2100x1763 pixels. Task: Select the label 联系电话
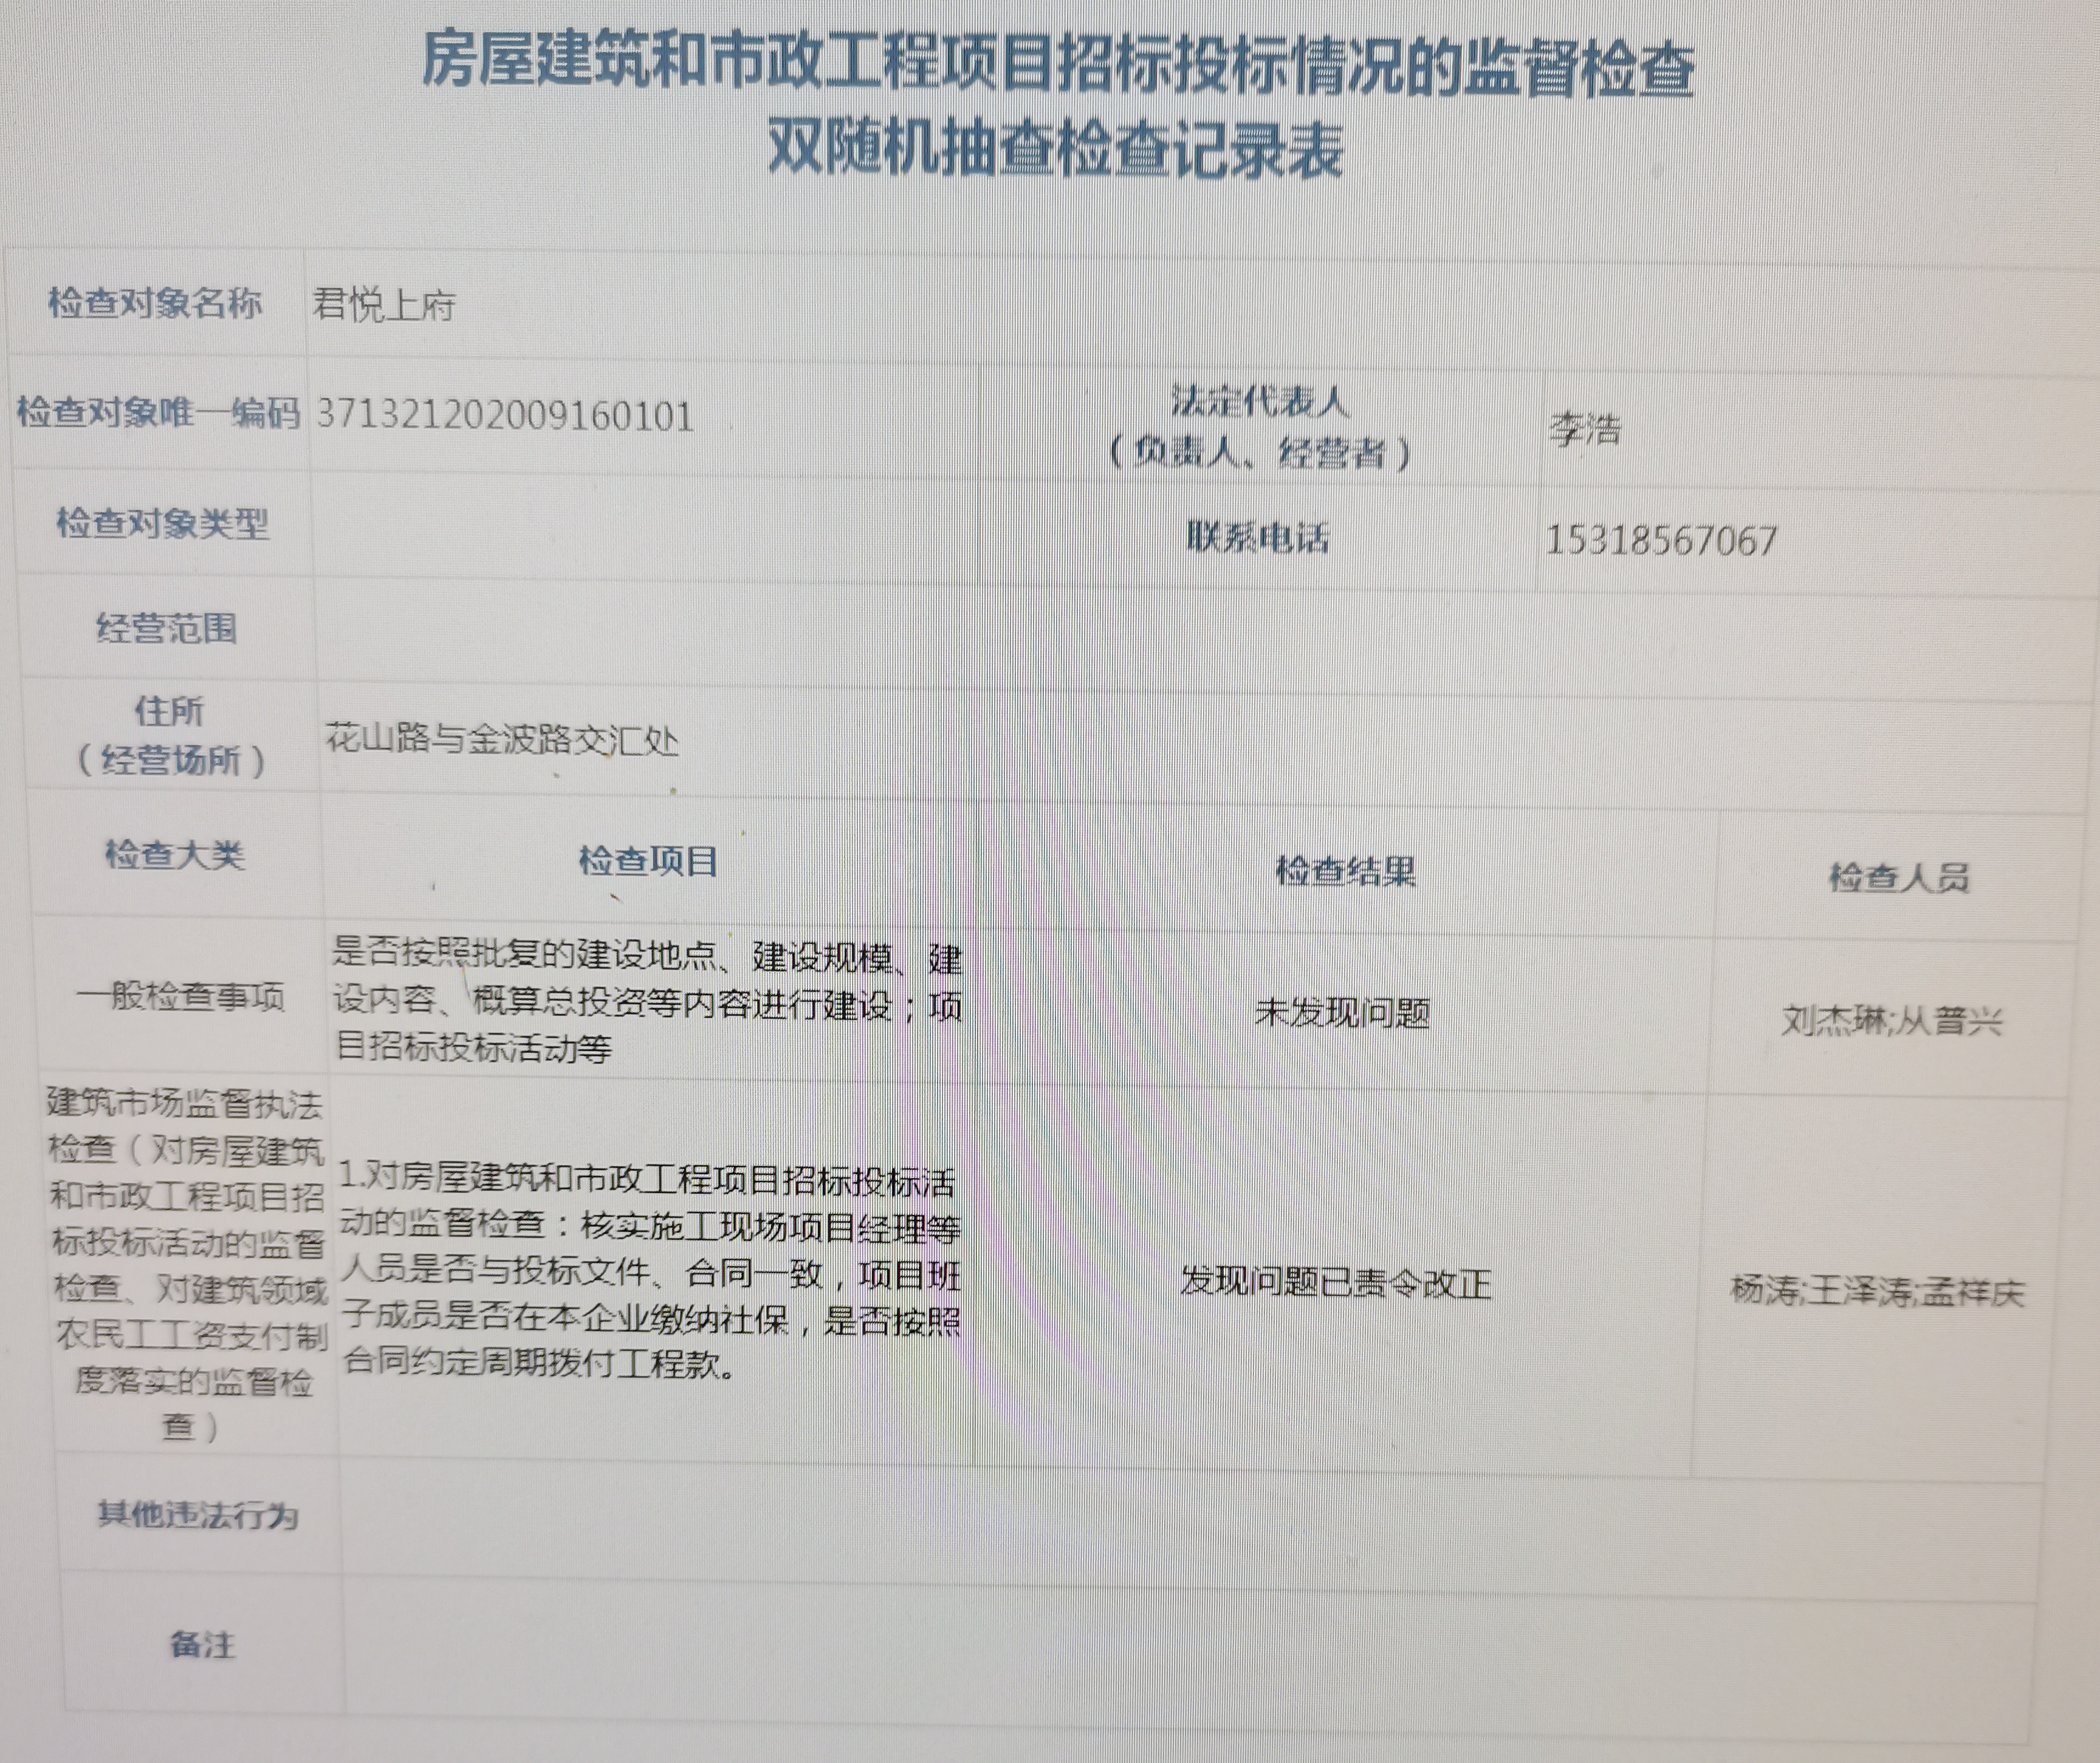coord(1258,538)
